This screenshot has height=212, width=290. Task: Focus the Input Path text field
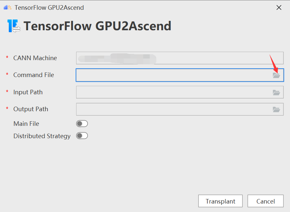click(x=173, y=92)
